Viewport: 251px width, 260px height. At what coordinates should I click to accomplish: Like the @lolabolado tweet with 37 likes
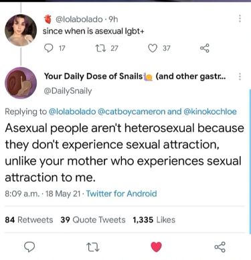pos(153,48)
